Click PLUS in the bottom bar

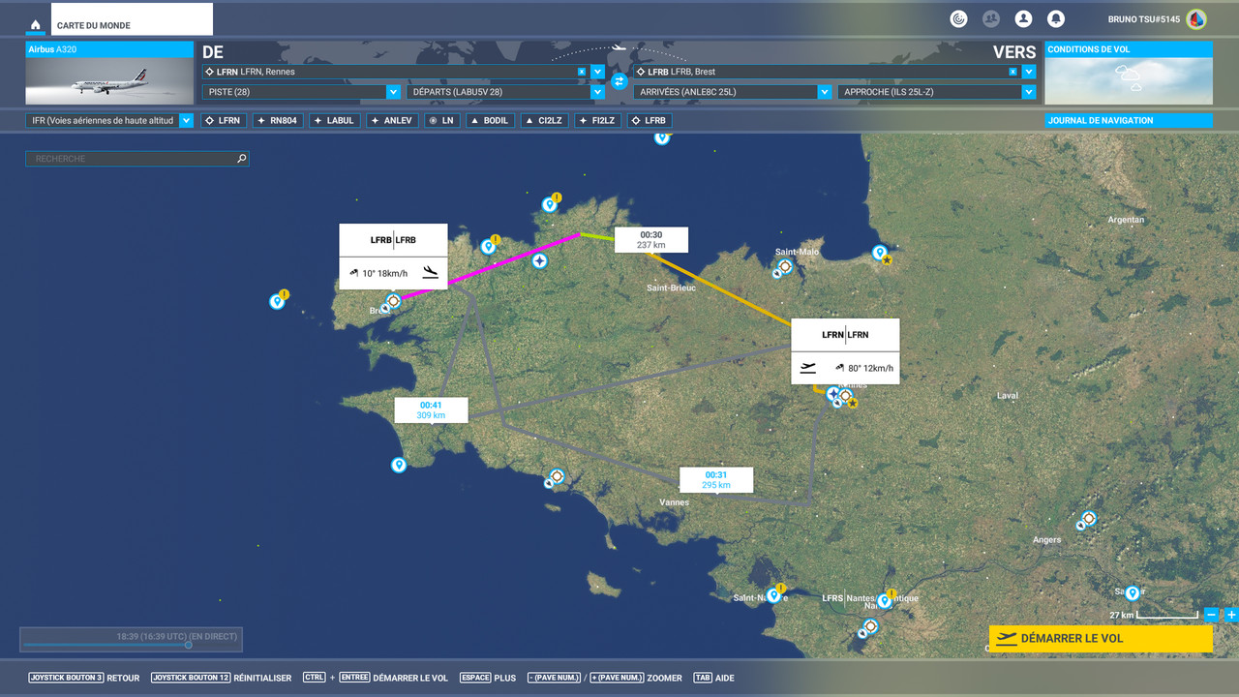(x=505, y=678)
